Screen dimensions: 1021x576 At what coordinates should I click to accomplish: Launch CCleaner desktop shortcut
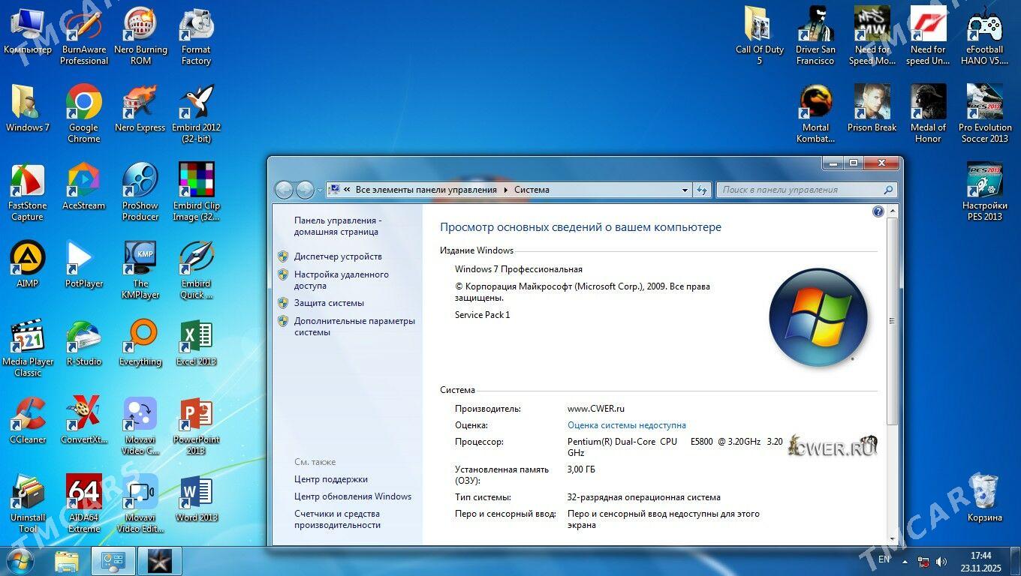point(27,414)
